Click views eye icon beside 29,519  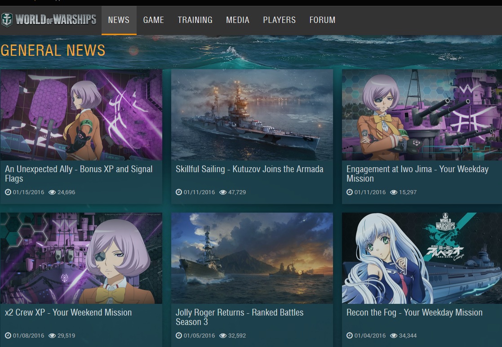(x=52, y=335)
